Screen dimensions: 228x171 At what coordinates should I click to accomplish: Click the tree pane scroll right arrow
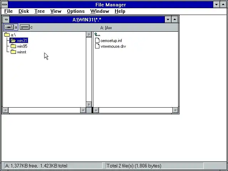point(83,110)
